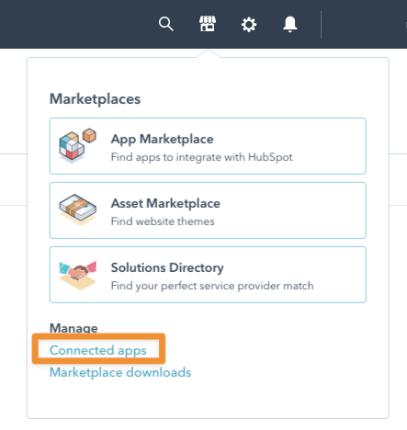Open the Asset Marketplace title
407x430 pixels.
[x=165, y=203]
